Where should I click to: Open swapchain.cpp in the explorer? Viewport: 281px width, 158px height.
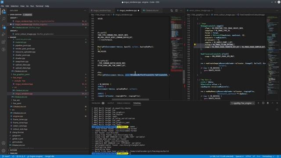point(22,61)
